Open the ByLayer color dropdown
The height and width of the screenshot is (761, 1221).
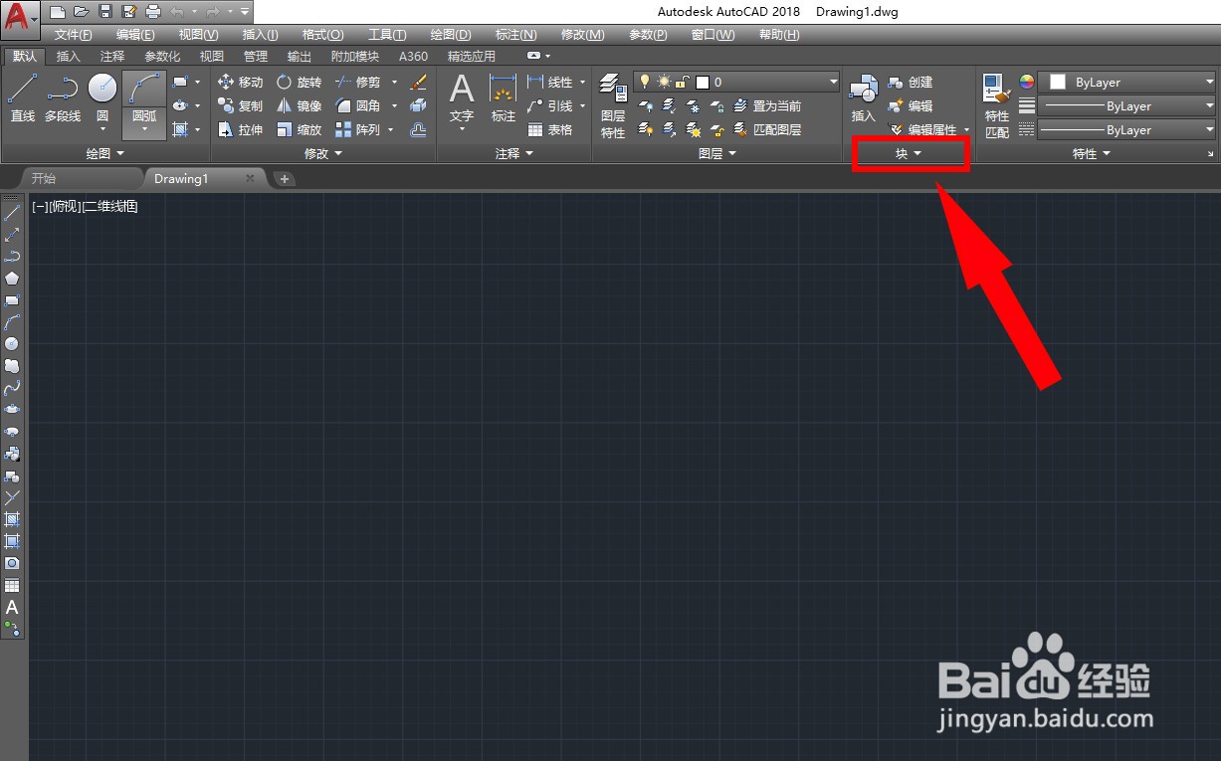[1128, 83]
